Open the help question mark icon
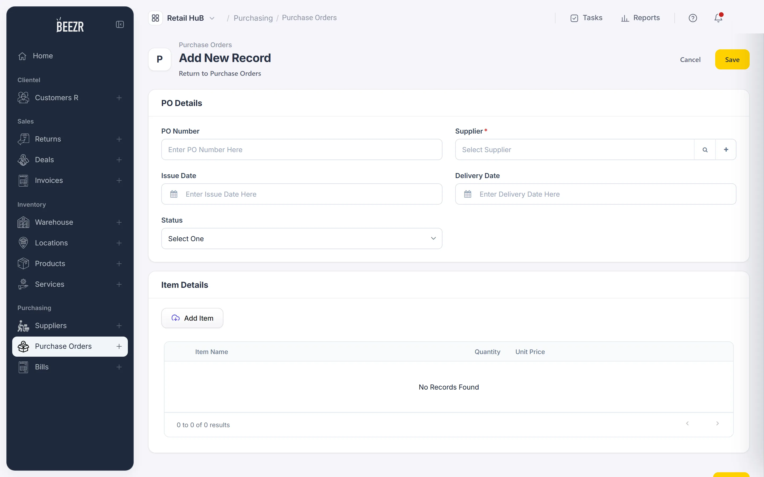 tap(693, 18)
